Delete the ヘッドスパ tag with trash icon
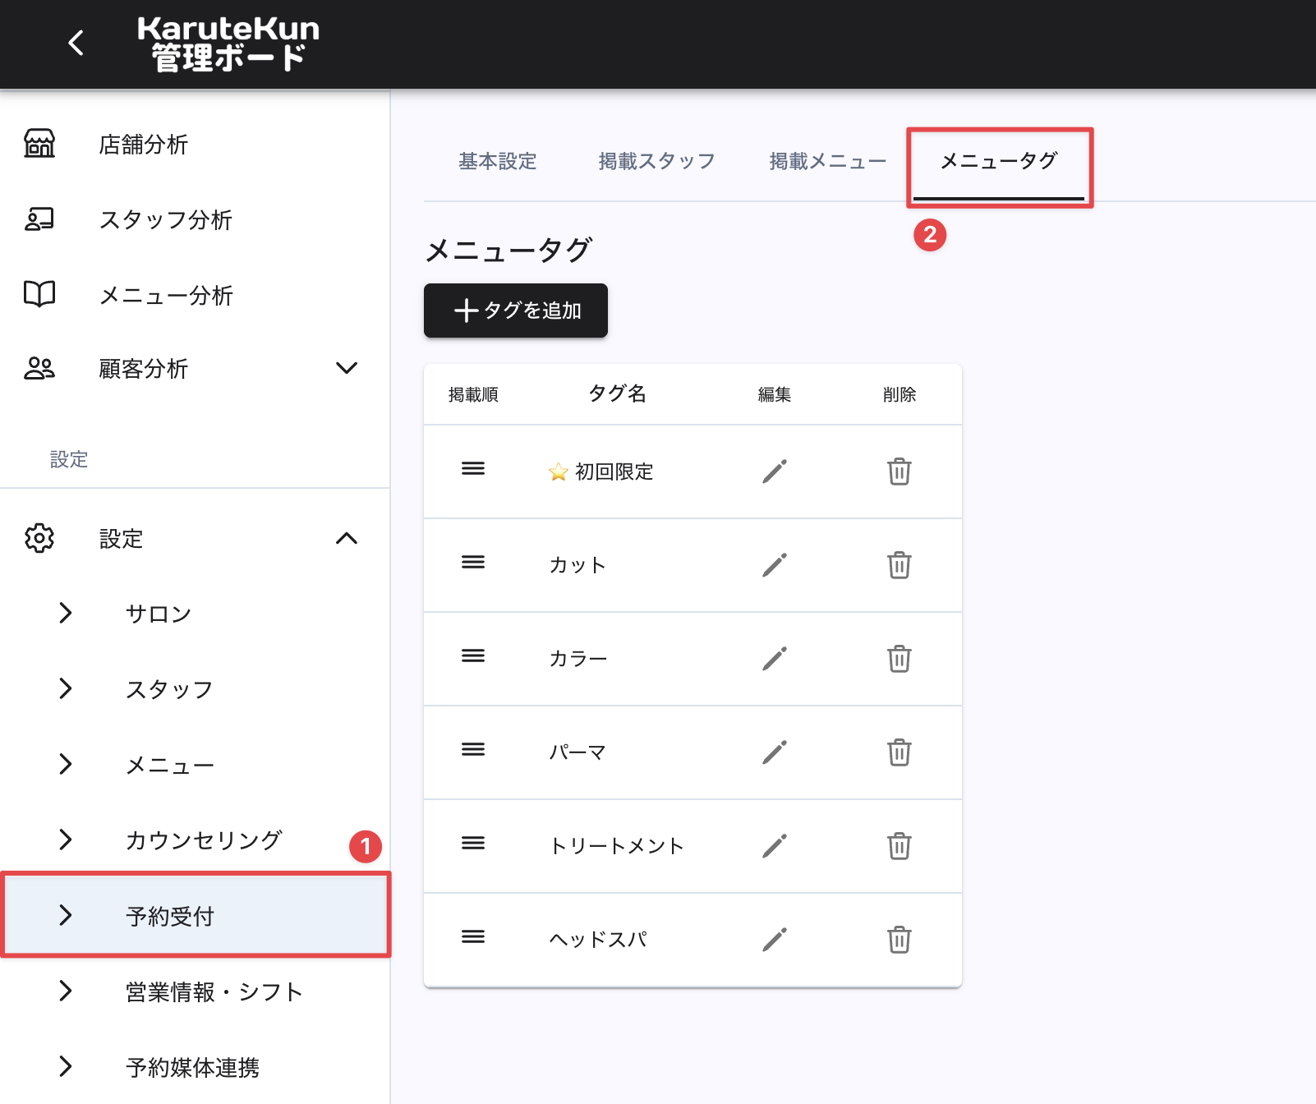Viewport: 1316px width, 1104px height. 900,940
